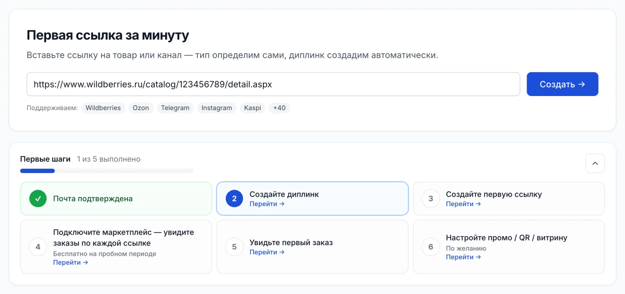This screenshot has height=294, width=625.
Task: Click the onboarding steps progress bar
Action: [107, 171]
